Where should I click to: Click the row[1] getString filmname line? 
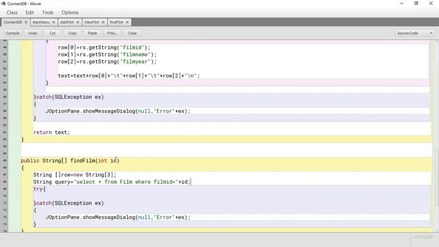(x=107, y=54)
